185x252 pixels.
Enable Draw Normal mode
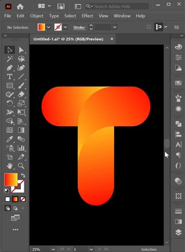(8, 208)
